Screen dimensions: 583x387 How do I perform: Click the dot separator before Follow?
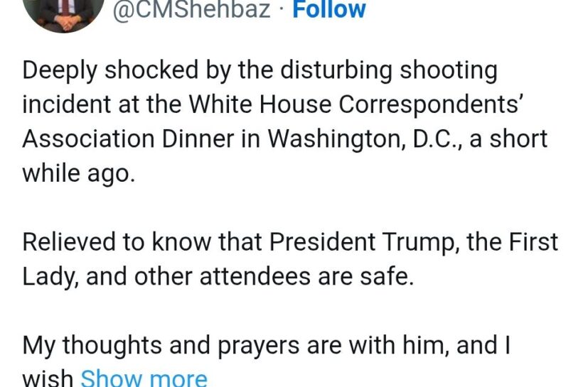click(282, 10)
